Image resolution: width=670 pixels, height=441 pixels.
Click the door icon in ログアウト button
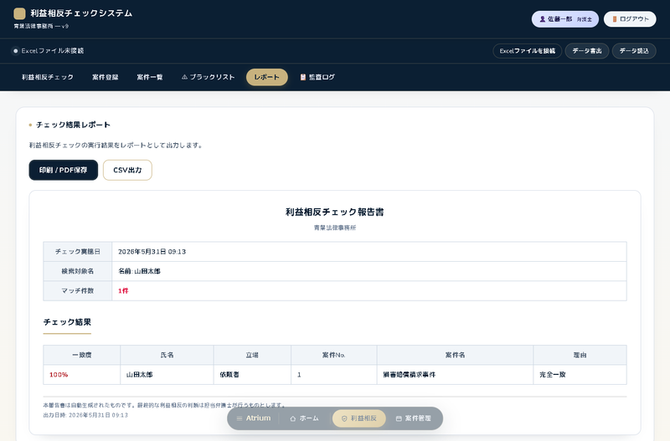(x=615, y=19)
